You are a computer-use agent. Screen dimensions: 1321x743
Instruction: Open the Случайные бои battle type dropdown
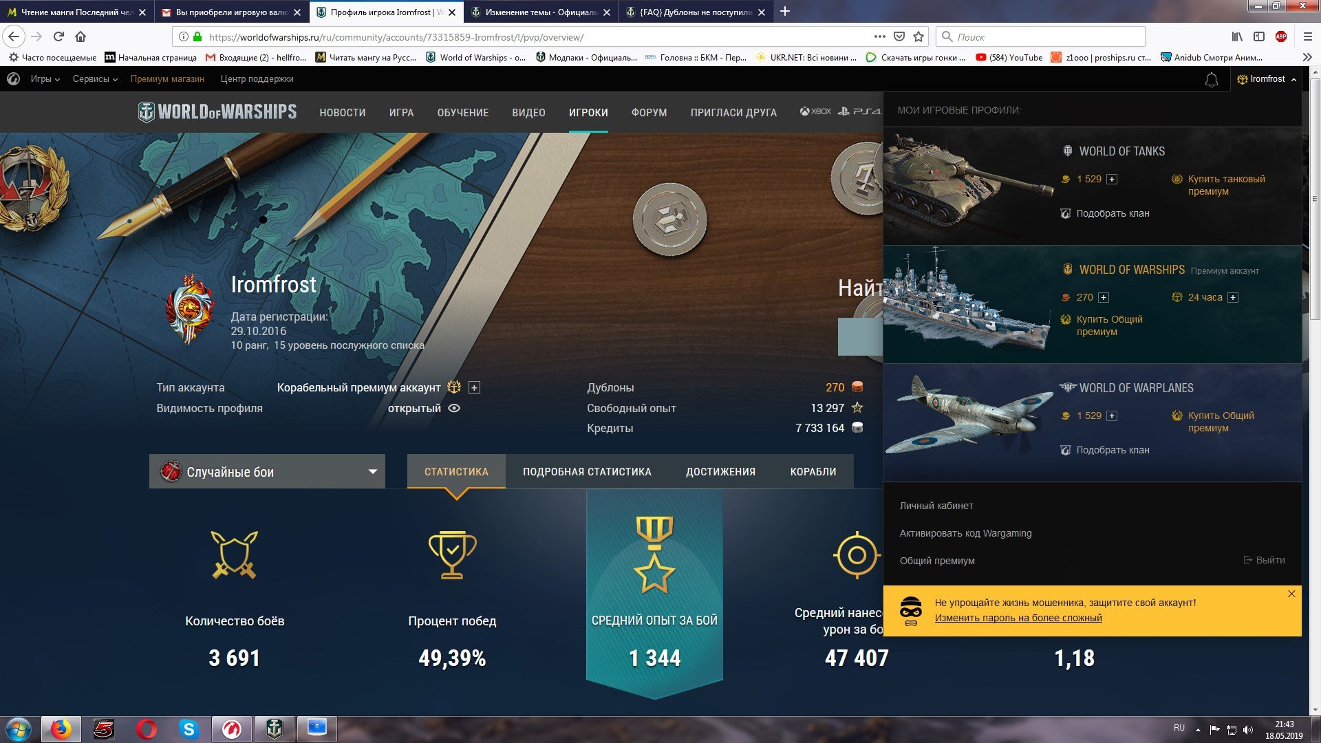267,472
